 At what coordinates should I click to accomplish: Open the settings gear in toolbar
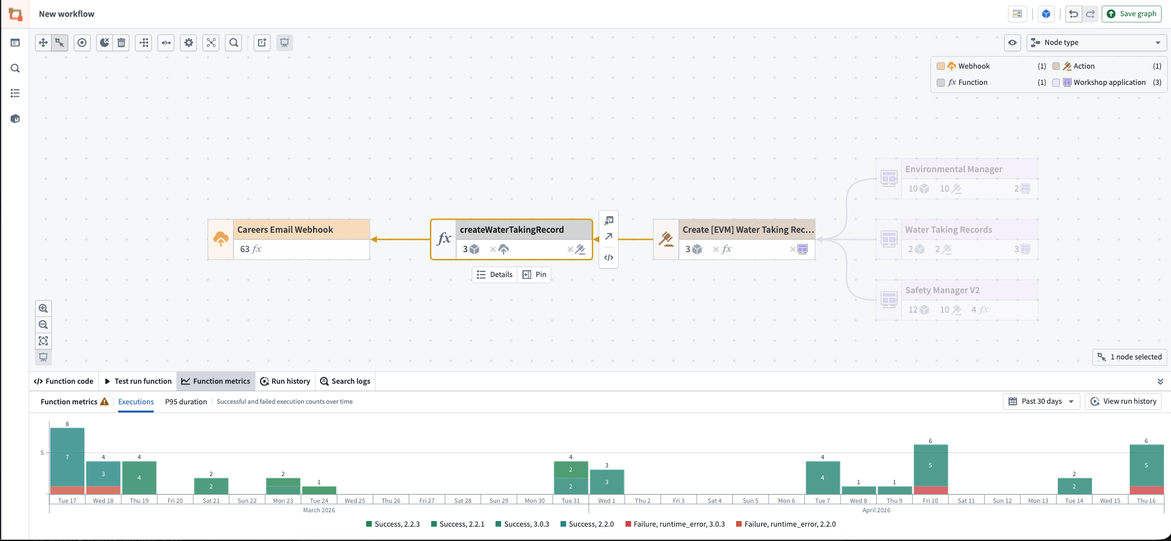tap(189, 42)
